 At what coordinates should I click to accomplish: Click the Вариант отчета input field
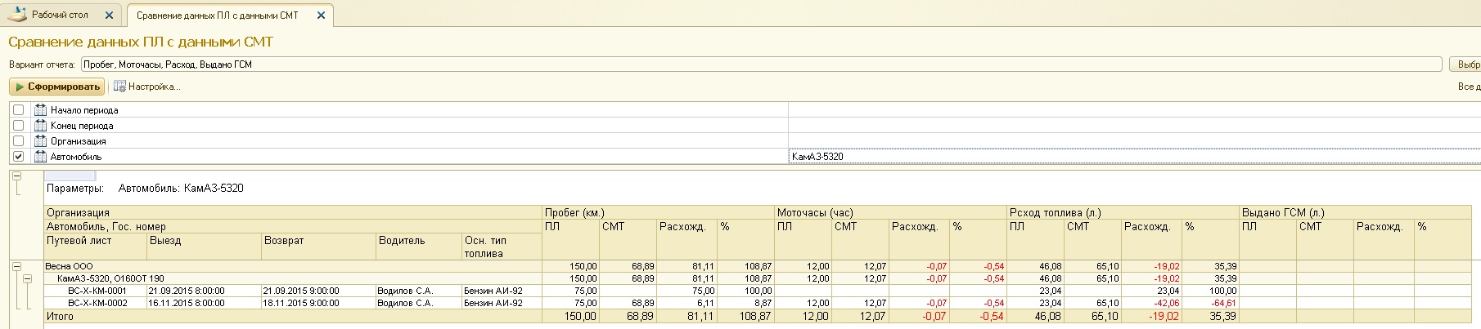(x=761, y=64)
